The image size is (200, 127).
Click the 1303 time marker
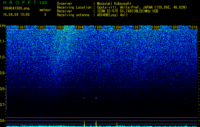click(60, 27)
